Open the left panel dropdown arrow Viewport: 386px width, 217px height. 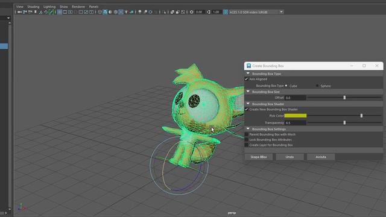click(8, 18)
